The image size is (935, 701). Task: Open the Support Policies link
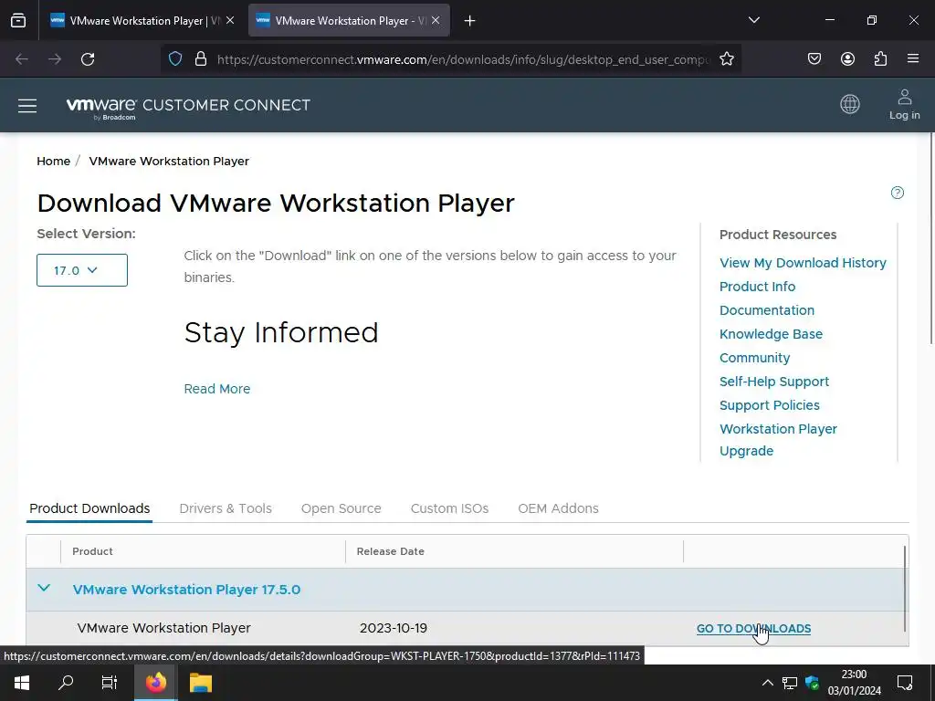click(769, 405)
